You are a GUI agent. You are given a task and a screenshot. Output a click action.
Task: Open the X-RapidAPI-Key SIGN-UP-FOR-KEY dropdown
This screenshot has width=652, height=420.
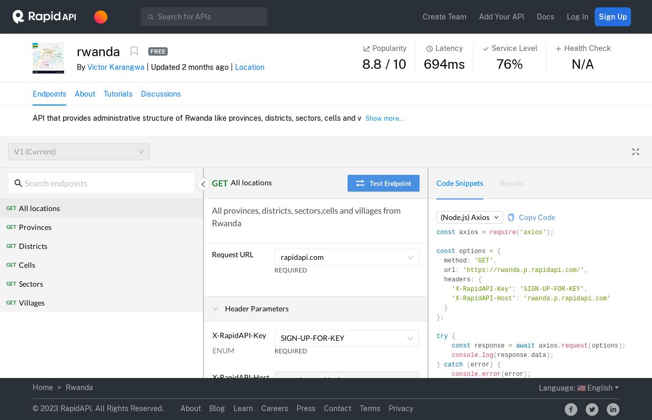[347, 338]
